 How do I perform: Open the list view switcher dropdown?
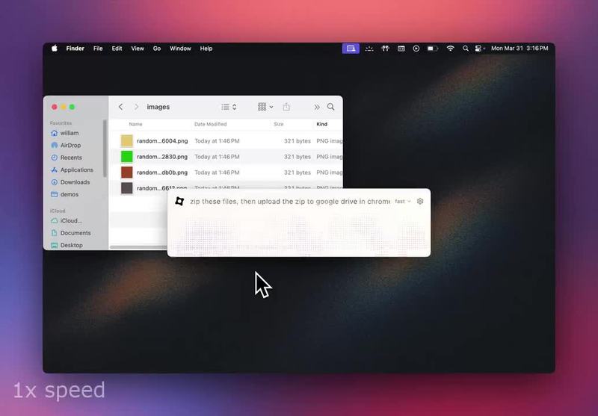[229, 107]
